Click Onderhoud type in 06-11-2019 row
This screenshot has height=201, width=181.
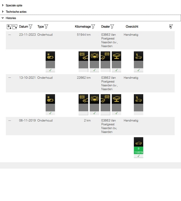[45, 120]
